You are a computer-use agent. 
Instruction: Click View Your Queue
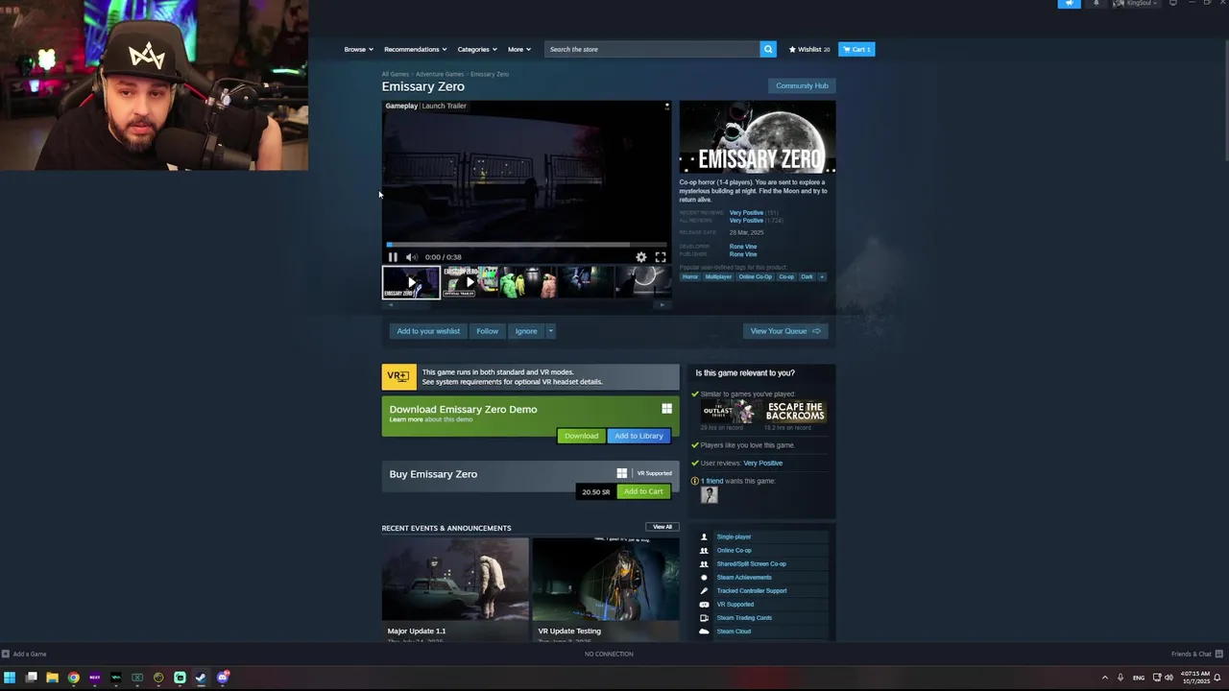785,331
